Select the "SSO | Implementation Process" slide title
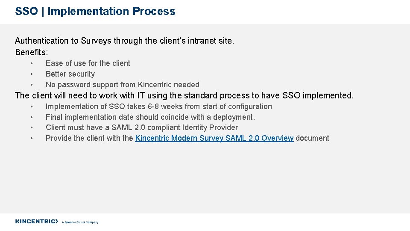Image resolution: width=410 pixels, height=231 pixels. click(x=95, y=12)
